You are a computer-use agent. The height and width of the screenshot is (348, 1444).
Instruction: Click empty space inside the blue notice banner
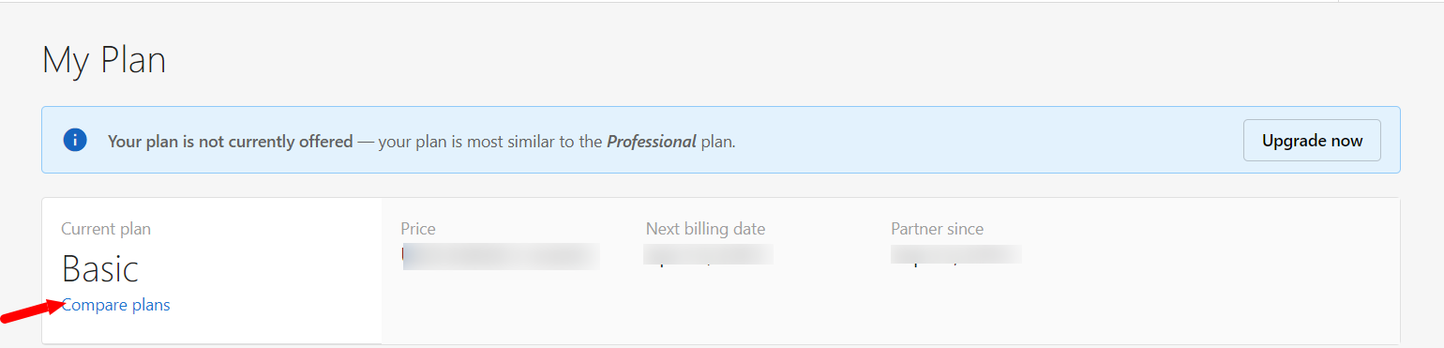click(x=985, y=141)
